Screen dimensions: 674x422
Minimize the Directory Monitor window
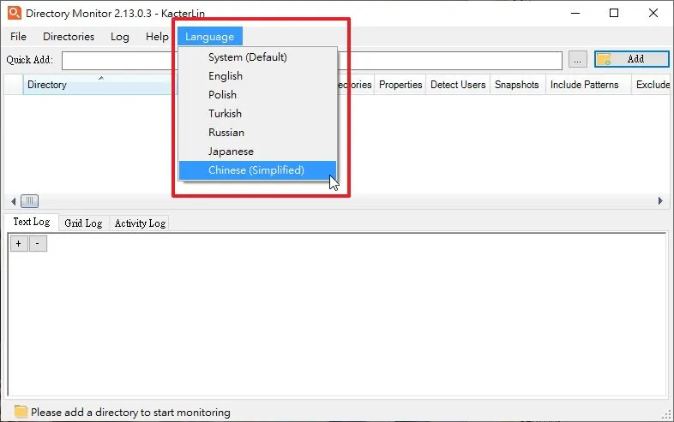(x=575, y=13)
